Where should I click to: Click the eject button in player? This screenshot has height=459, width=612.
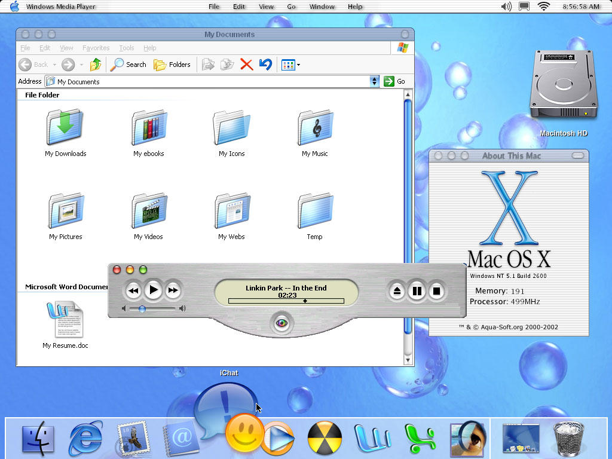[x=397, y=291]
